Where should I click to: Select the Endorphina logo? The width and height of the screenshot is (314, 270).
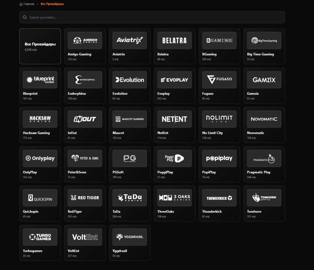85,80
